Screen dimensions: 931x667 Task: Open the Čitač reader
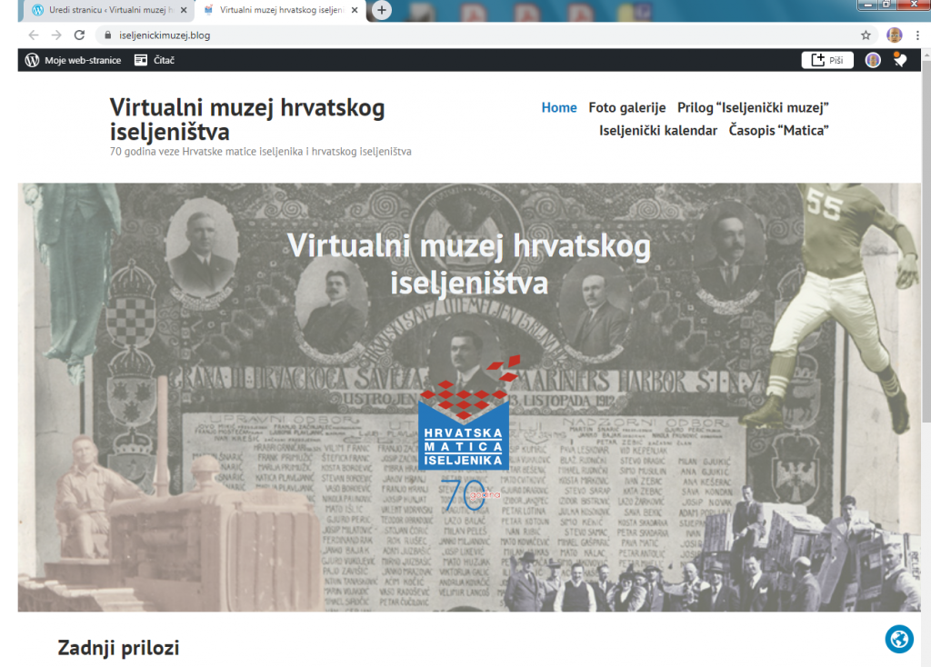click(155, 60)
